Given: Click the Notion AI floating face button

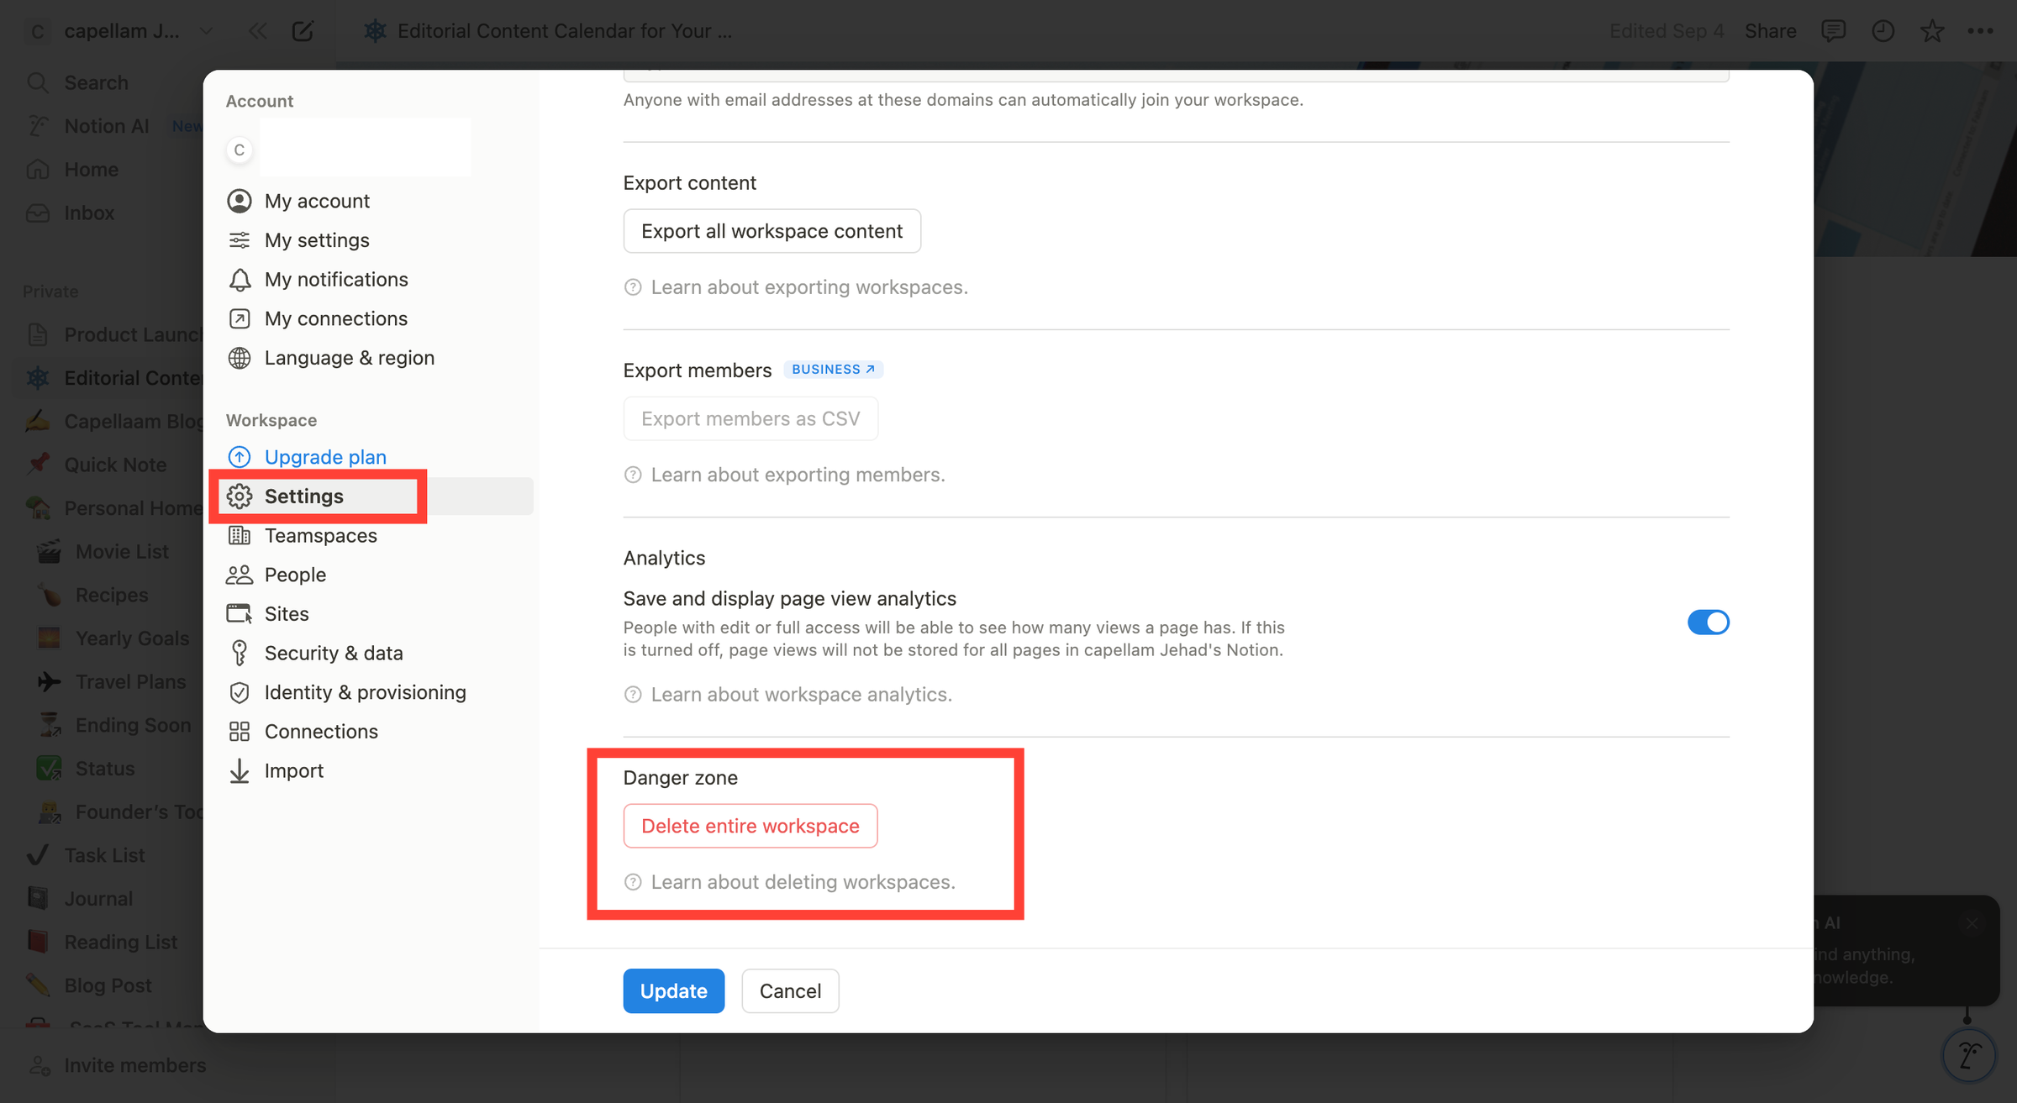Looking at the screenshot, I should (1969, 1055).
